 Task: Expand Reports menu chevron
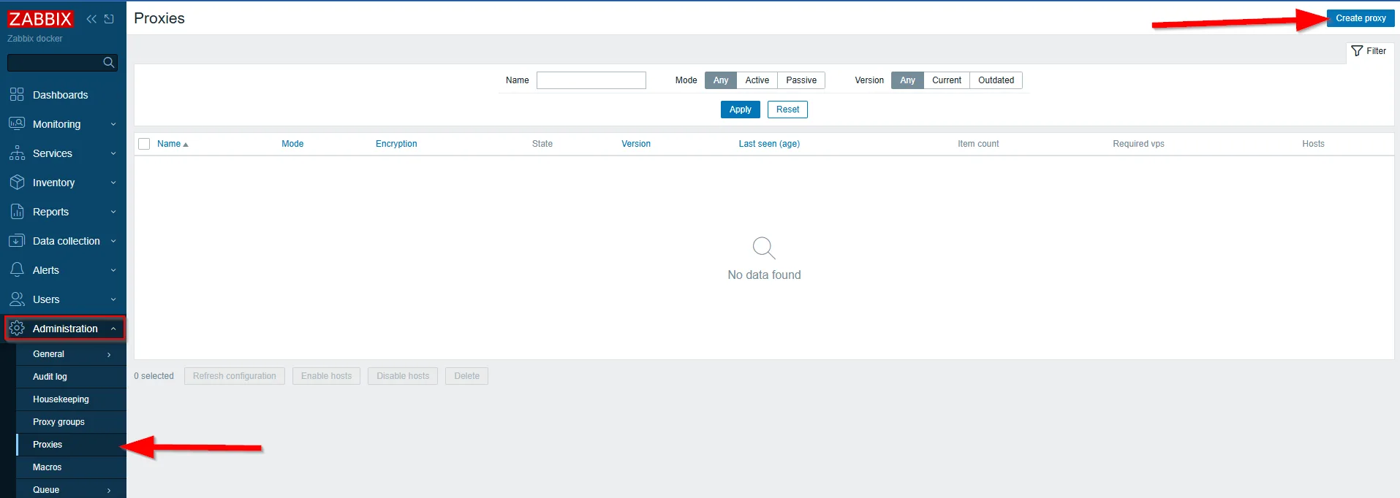click(x=113, y=212)
